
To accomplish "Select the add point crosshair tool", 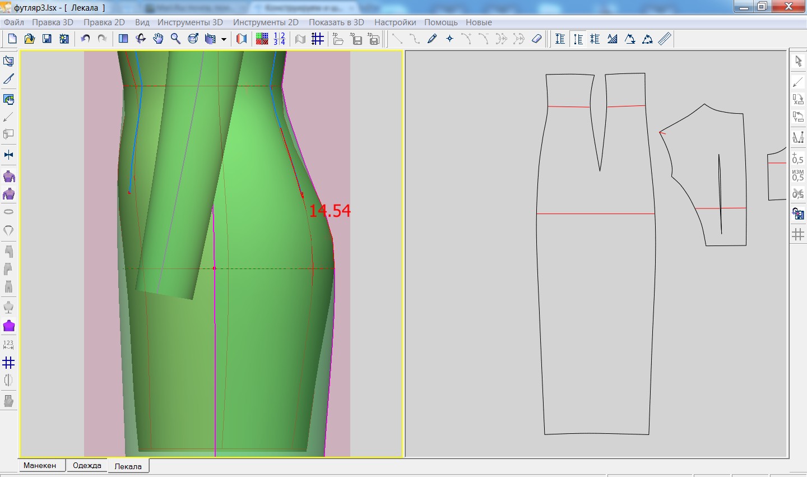I will pos(449,39).
